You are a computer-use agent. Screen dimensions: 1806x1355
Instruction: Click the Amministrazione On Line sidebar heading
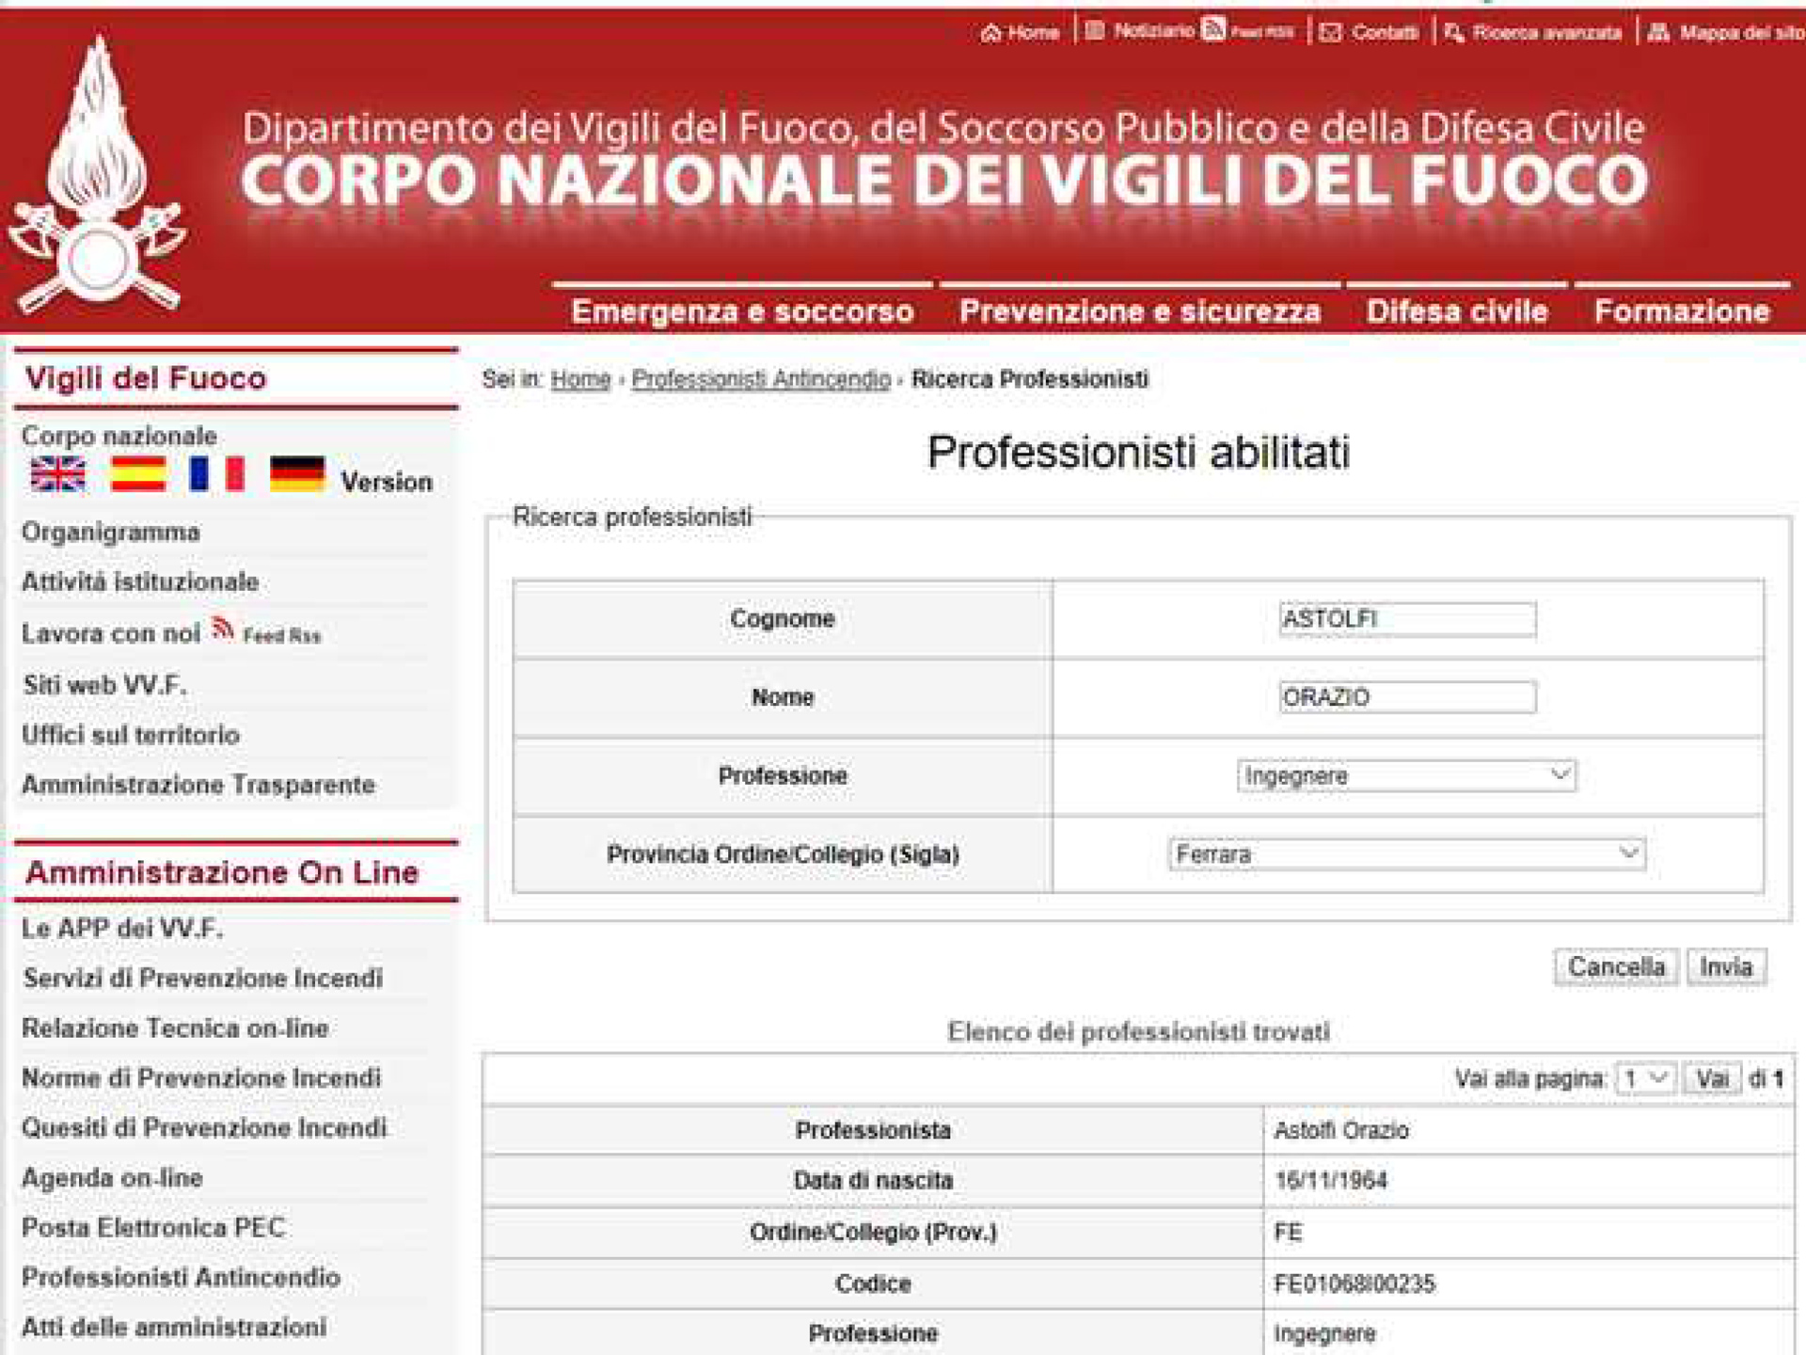[222, 872]
